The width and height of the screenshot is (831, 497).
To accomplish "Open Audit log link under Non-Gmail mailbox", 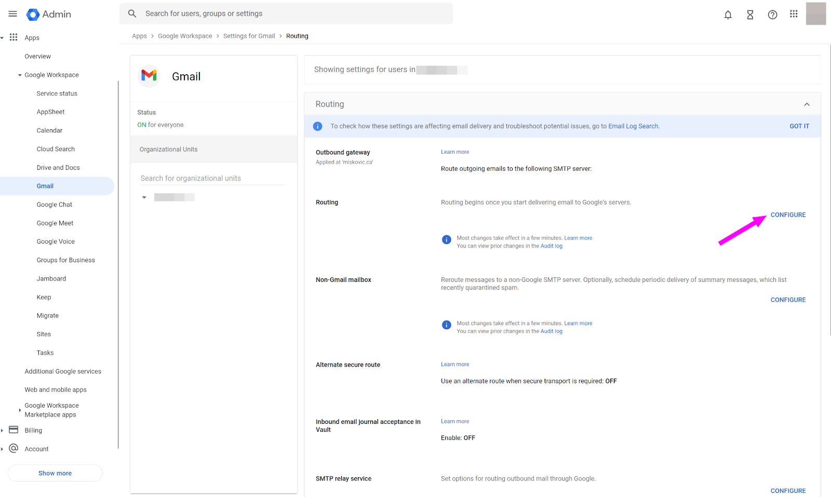I will pos(552,331).
